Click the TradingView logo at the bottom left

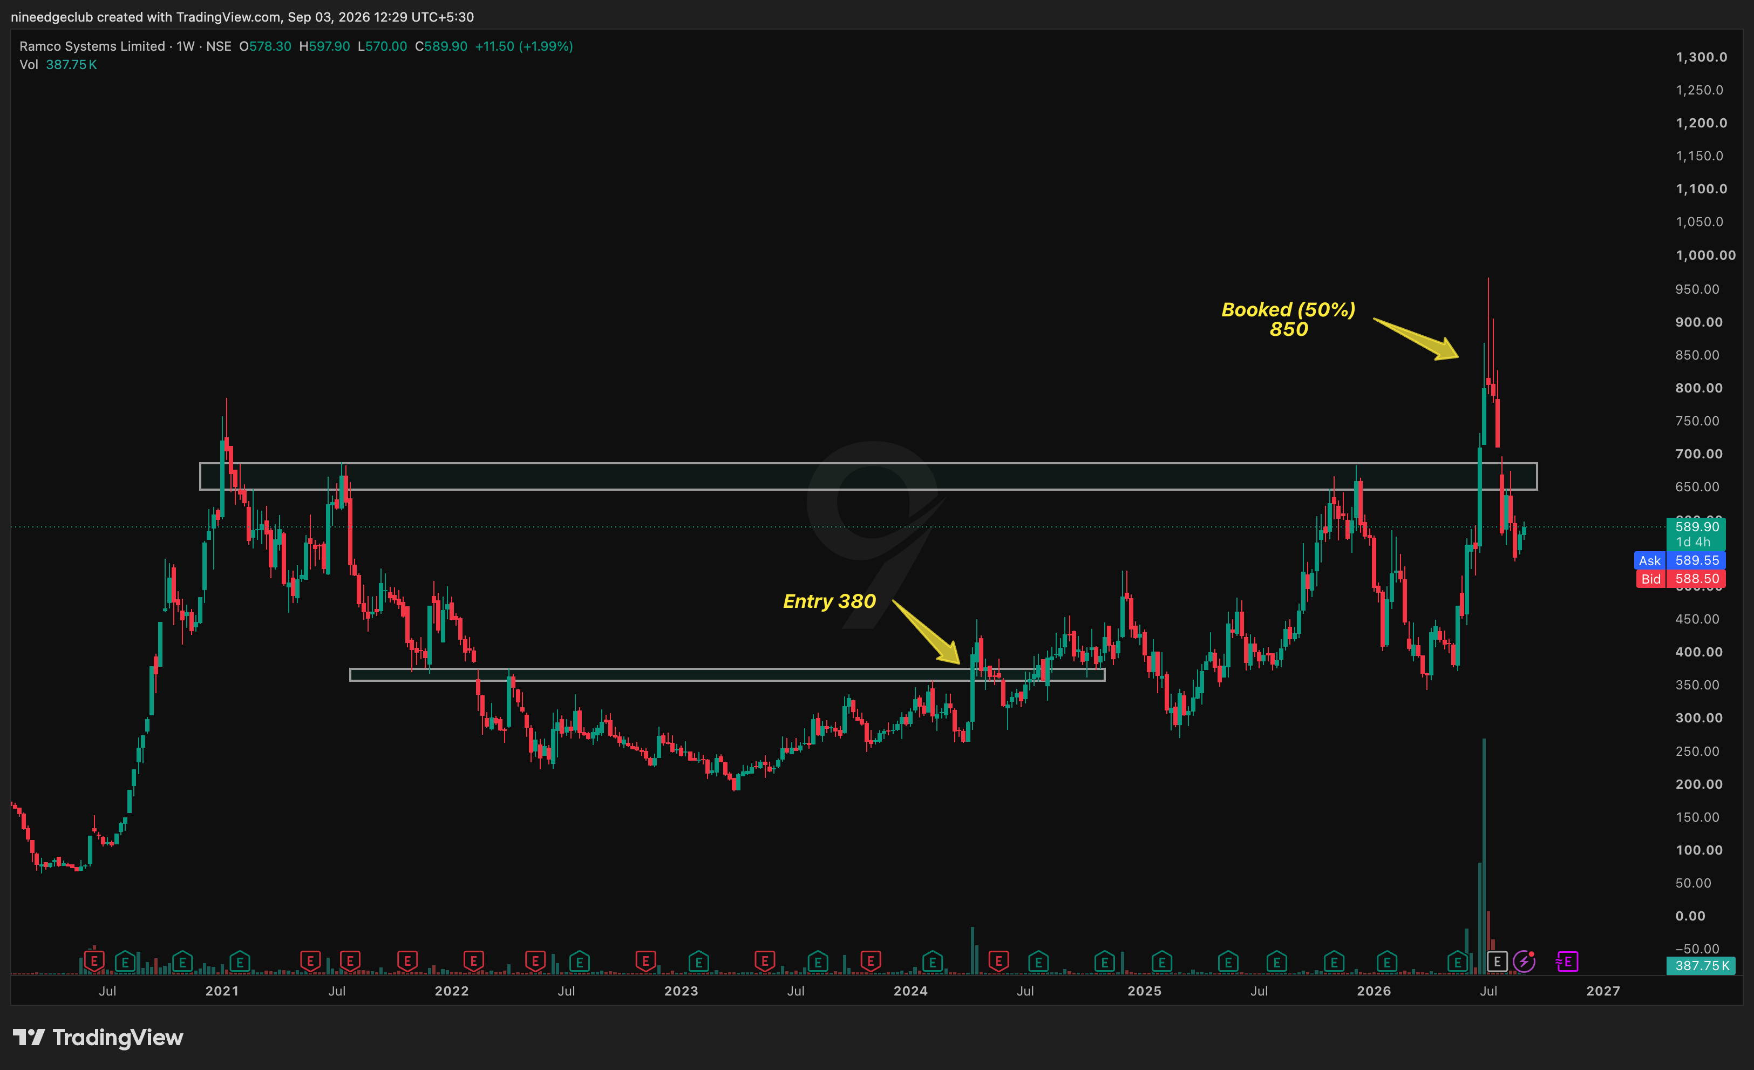(x=98, y=1037)
